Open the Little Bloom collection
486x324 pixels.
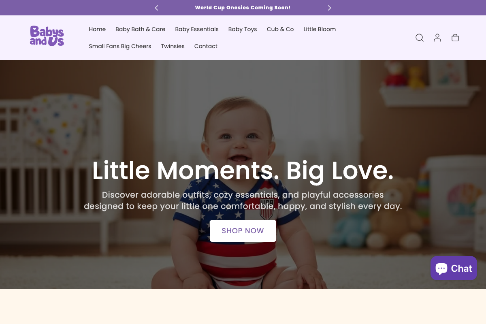(320, 29)
